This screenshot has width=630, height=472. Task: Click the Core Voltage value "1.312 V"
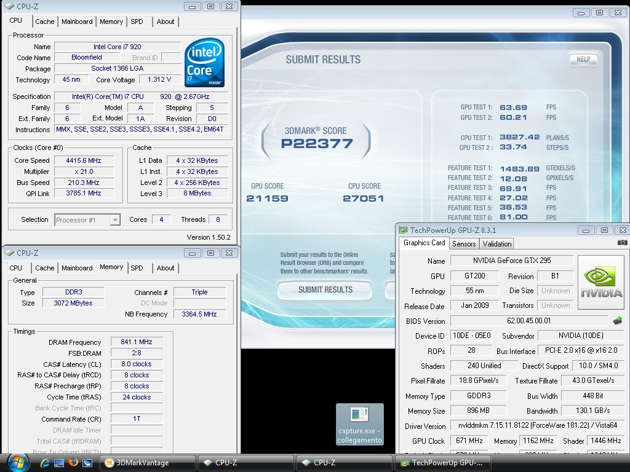[159, 79]
